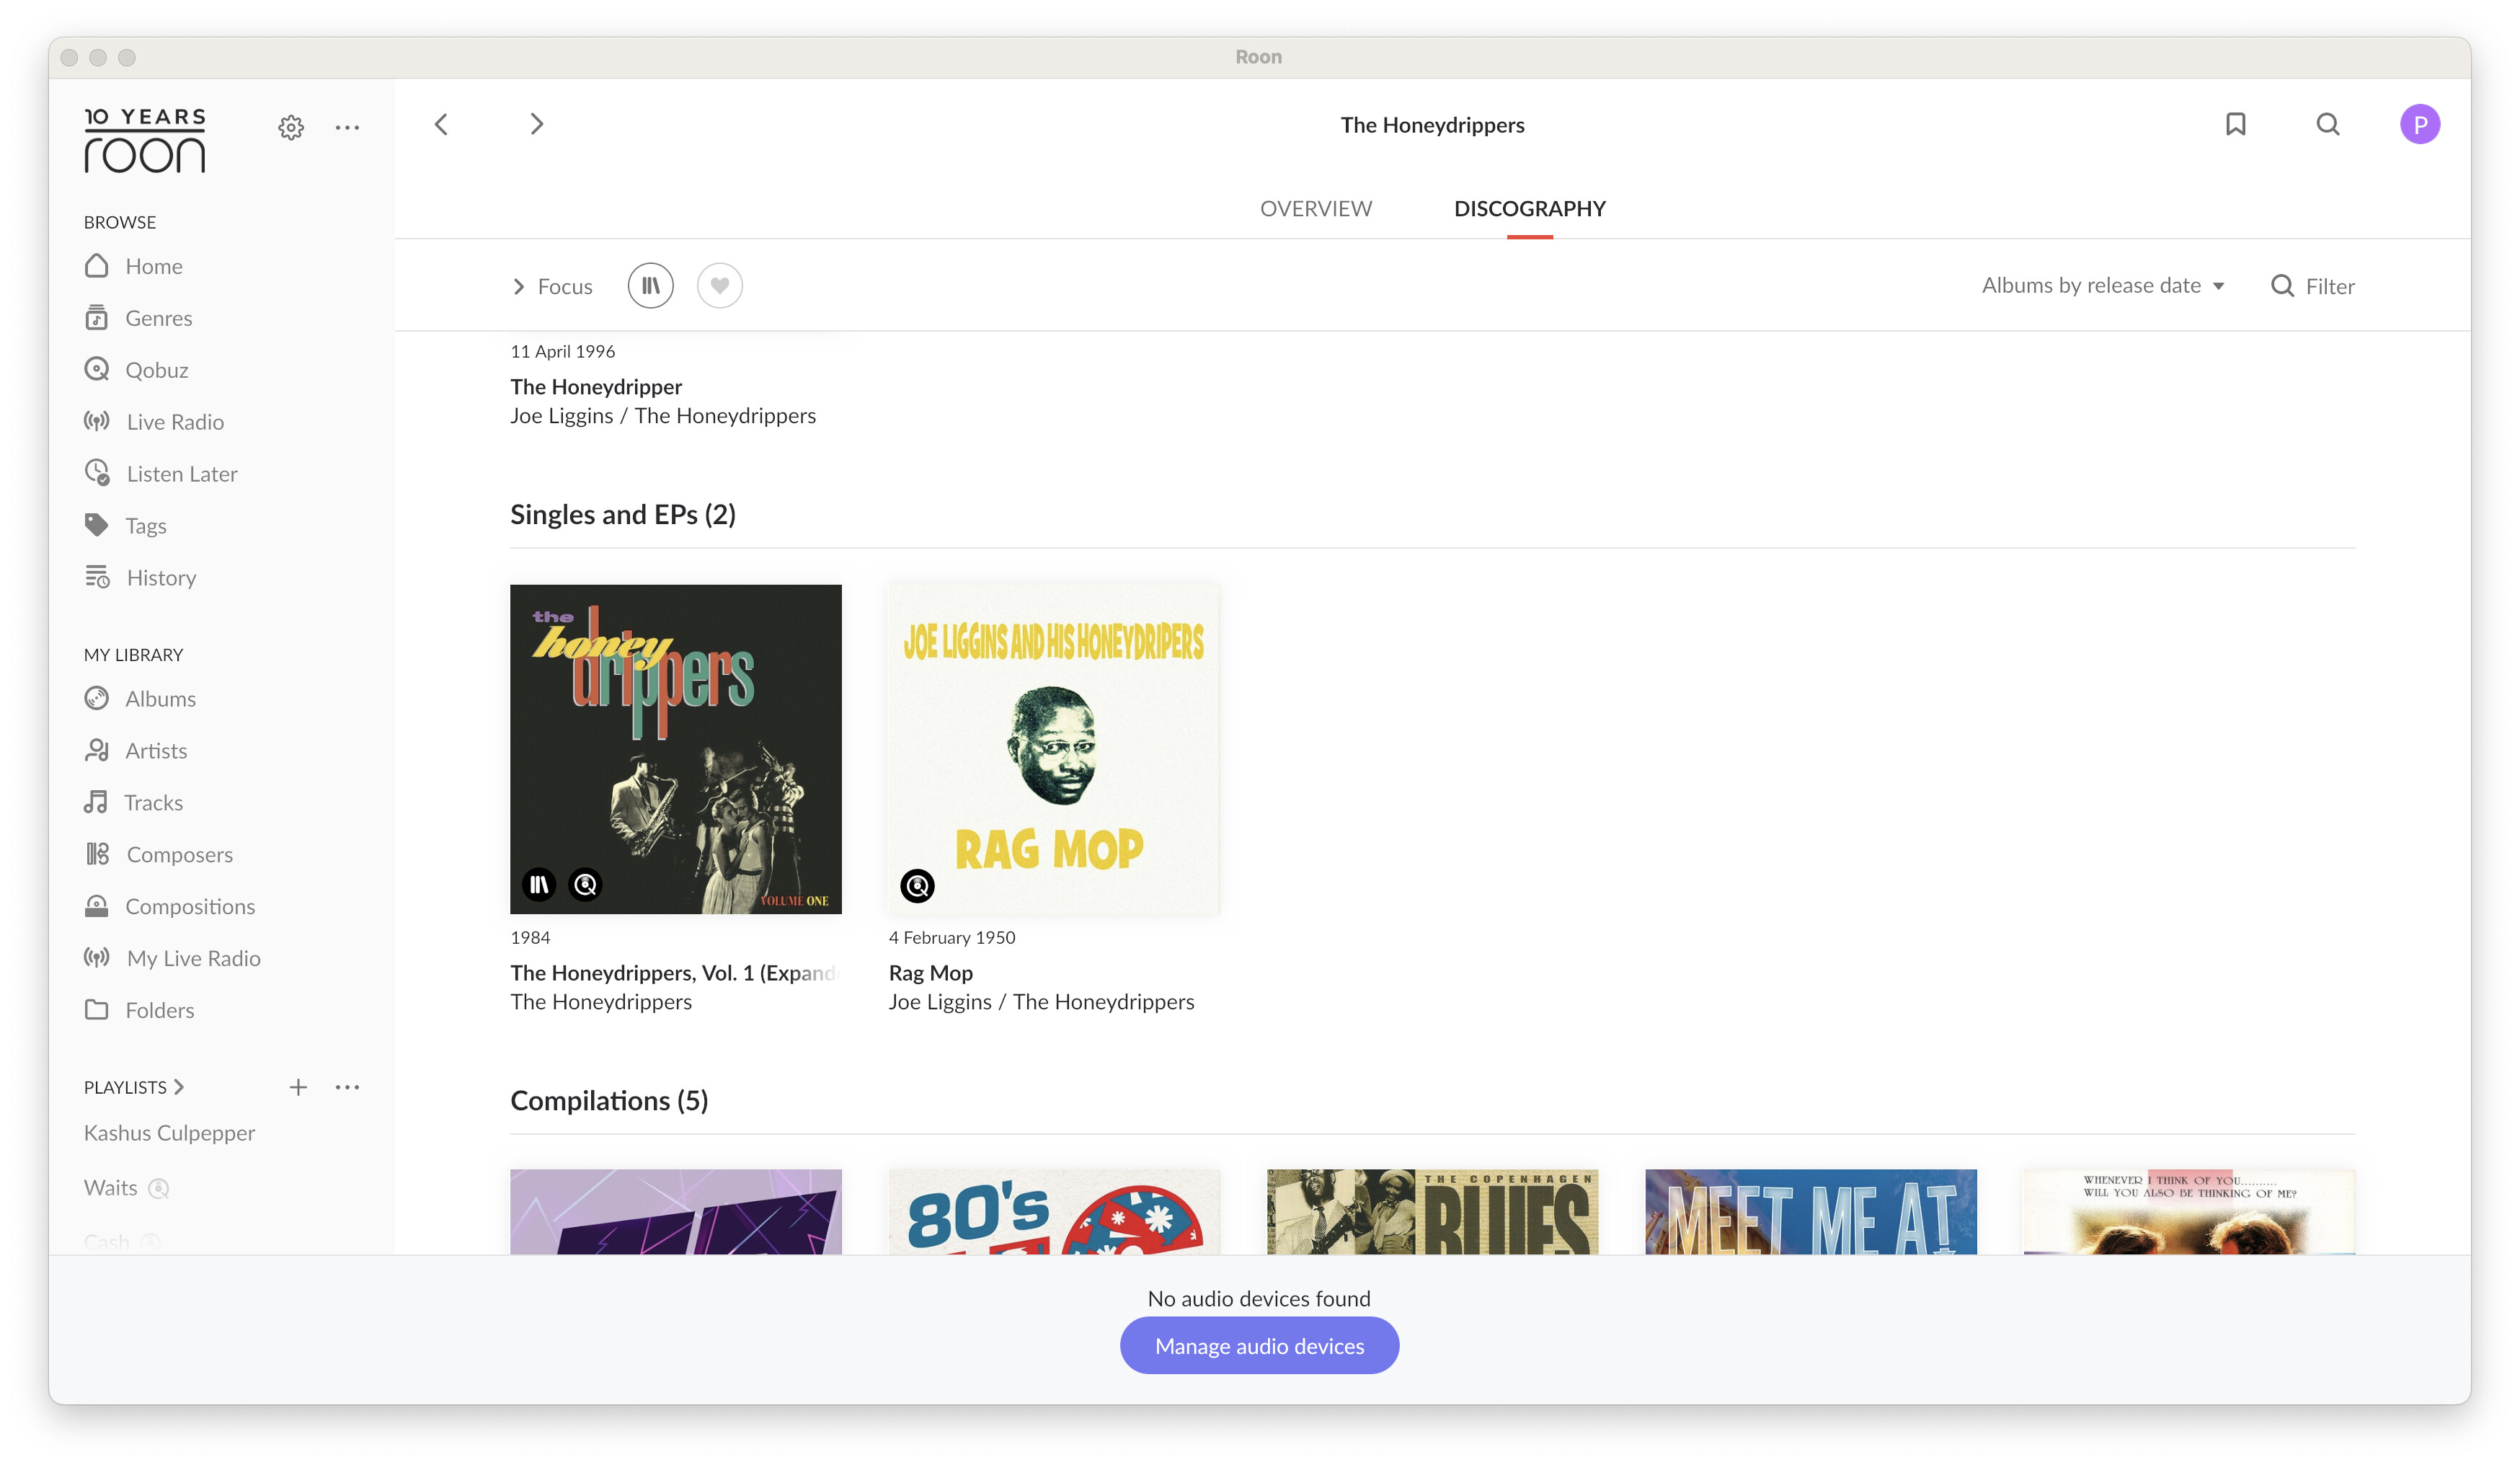Open Rag Mop album cover
Image resolution: width=2520 pixels, height=1465 pixels.
pyautogui.click(x=1054, y=749)
